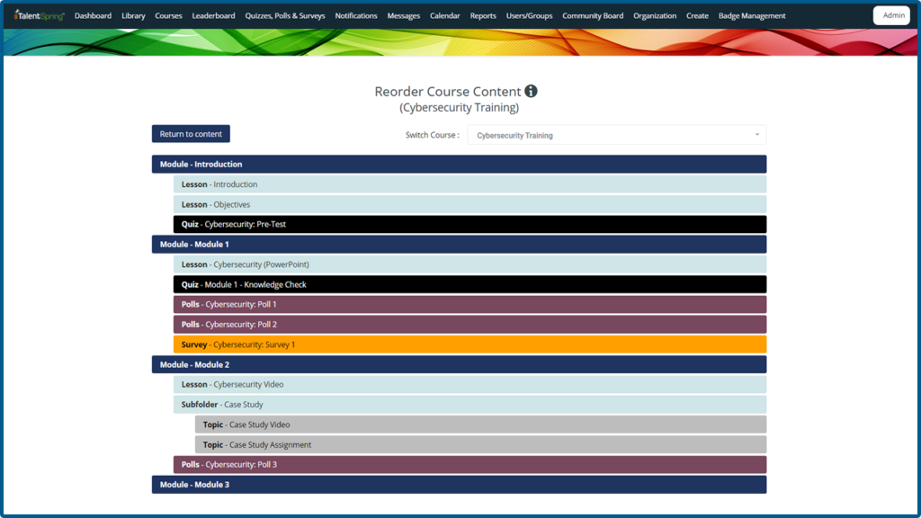Click the Subfolder - Case Study row

tap(469, 405)
